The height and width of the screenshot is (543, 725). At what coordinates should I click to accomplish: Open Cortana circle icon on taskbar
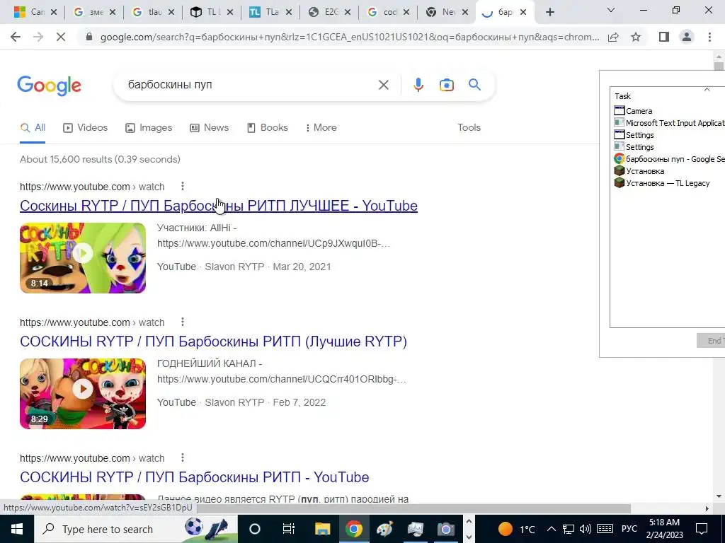coord(255,529)
